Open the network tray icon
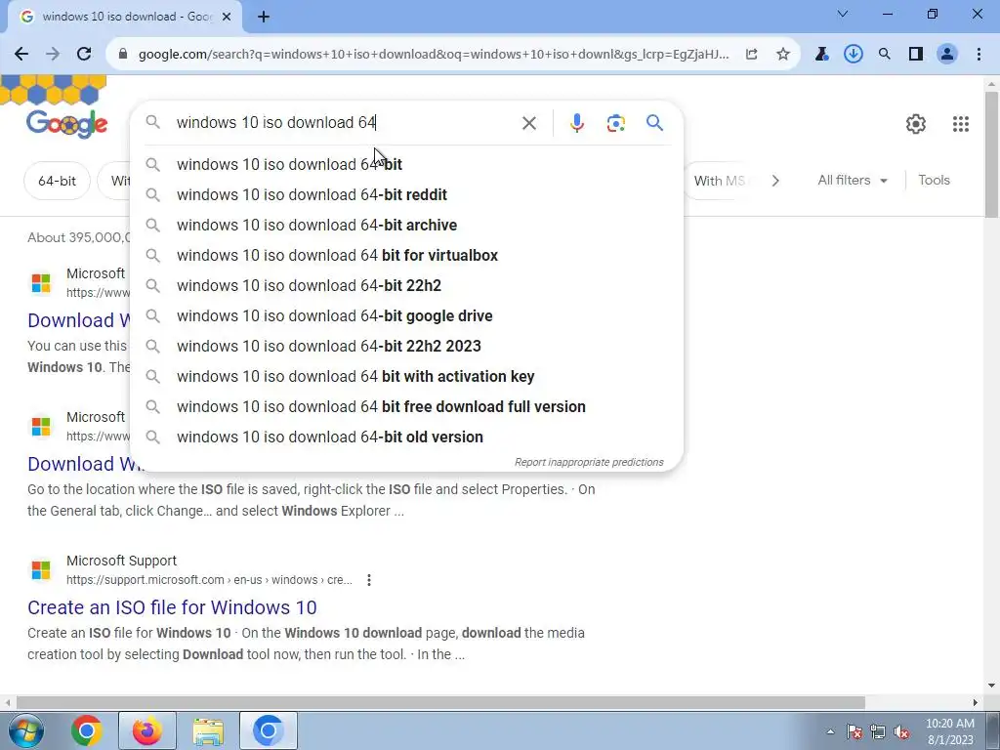 pyautogui.click(x=878, y=731)
